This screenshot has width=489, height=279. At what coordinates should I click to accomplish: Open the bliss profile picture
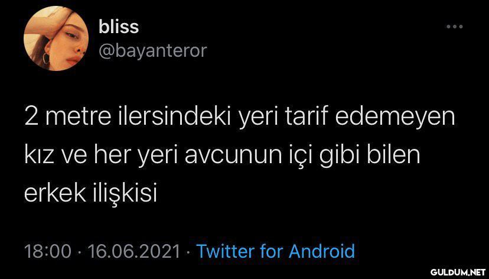(x=56, y=38)
